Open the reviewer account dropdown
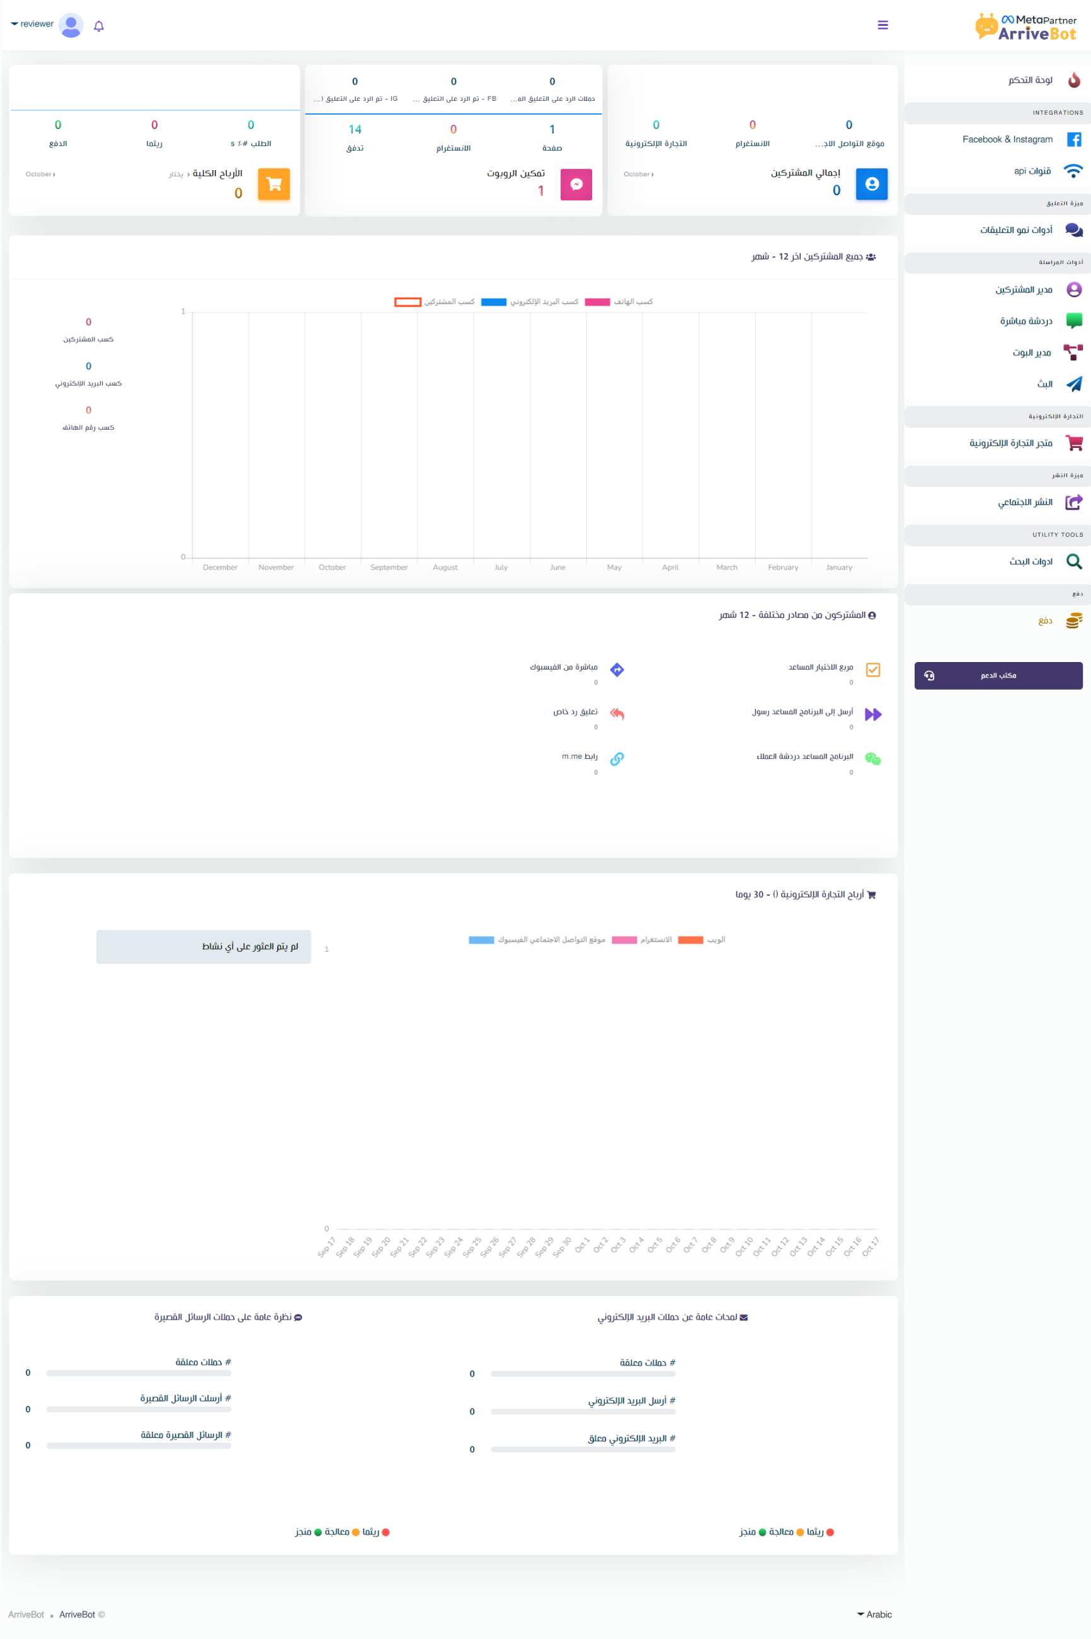1091x1639 pixels. point(32,25)
